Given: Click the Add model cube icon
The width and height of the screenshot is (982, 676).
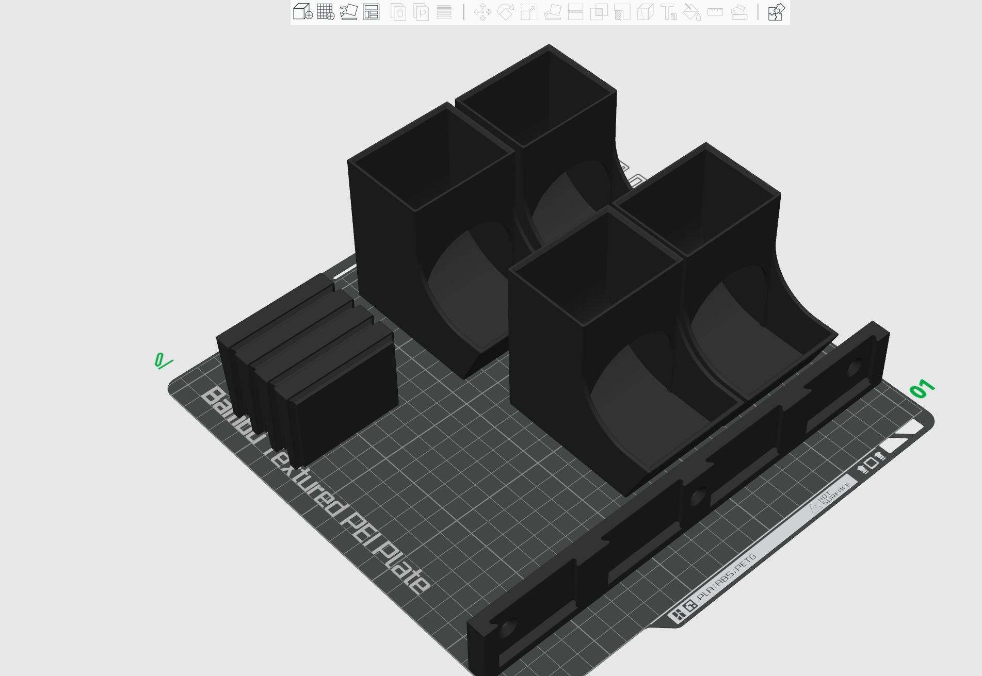Looking at the screenshot, I should [x=302, y=12].
